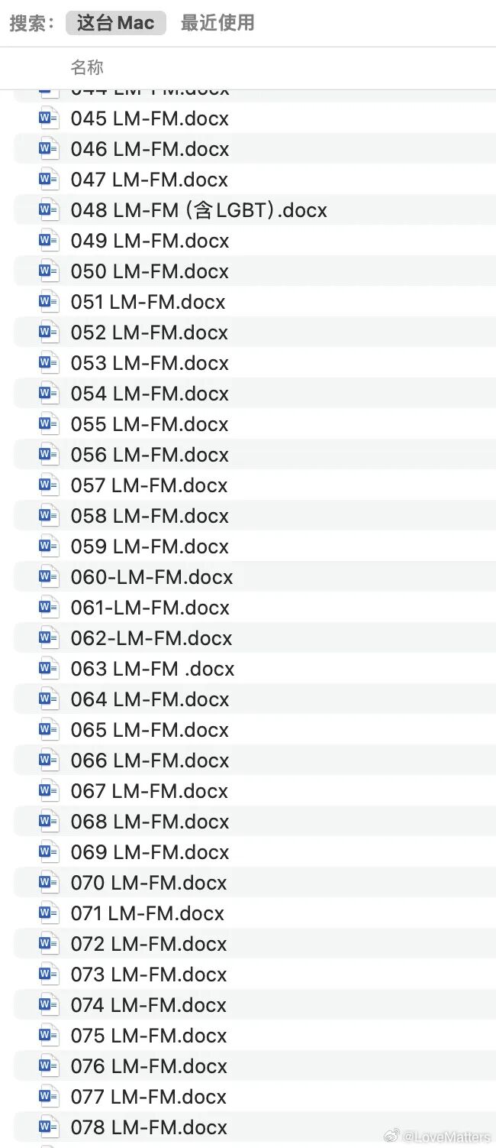This screenshot has height=1148, width=496.
Task: Select file name 063 LM-FM .docx
Action: coord(153,669)
